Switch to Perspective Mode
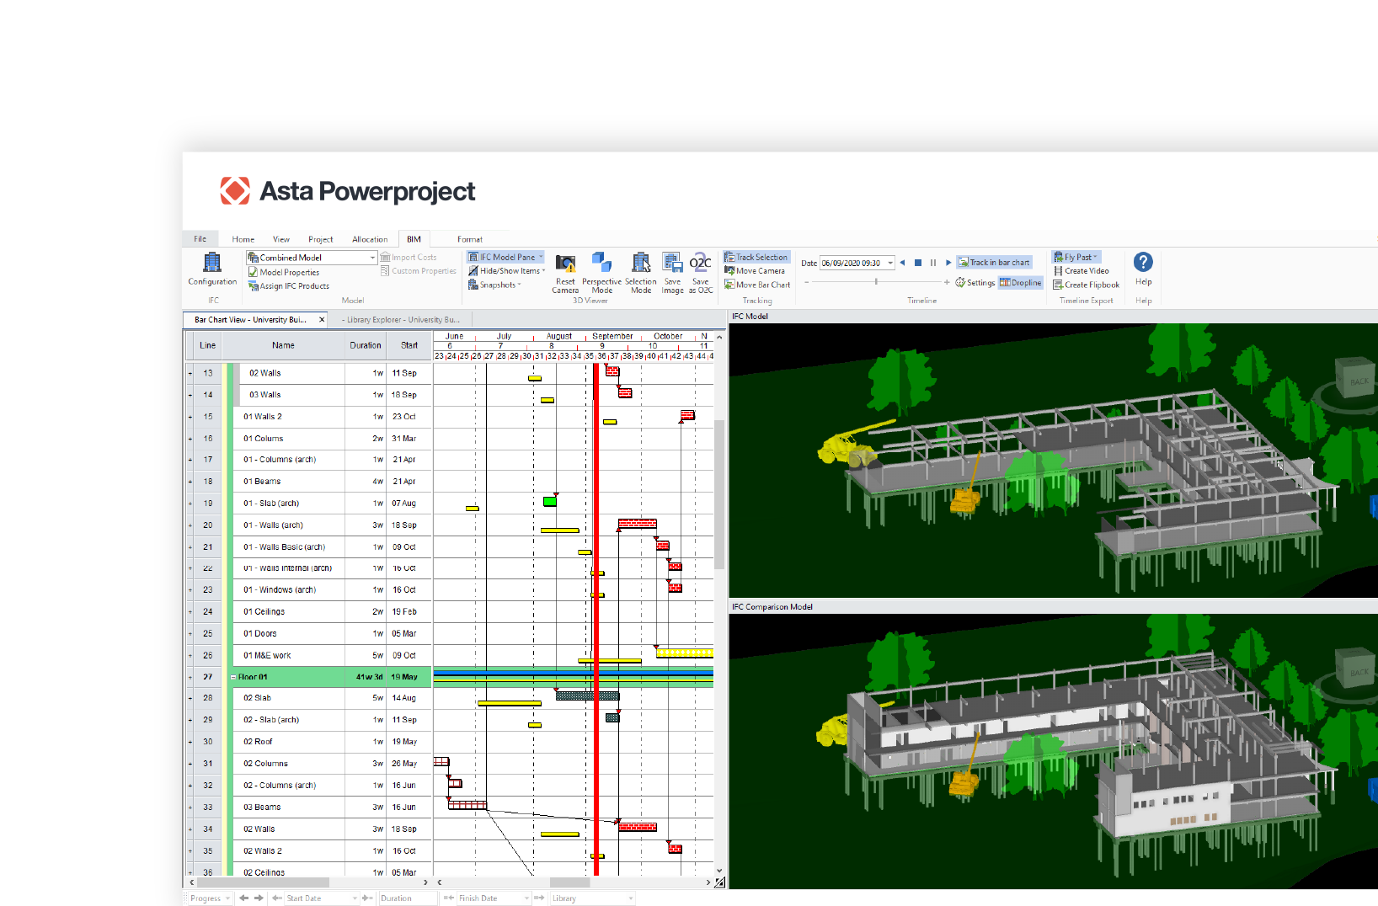 point(601,273)
